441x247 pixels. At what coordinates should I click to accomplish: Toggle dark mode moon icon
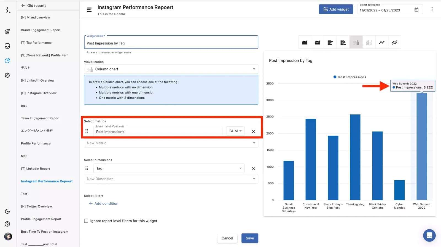tap(7, 211)
